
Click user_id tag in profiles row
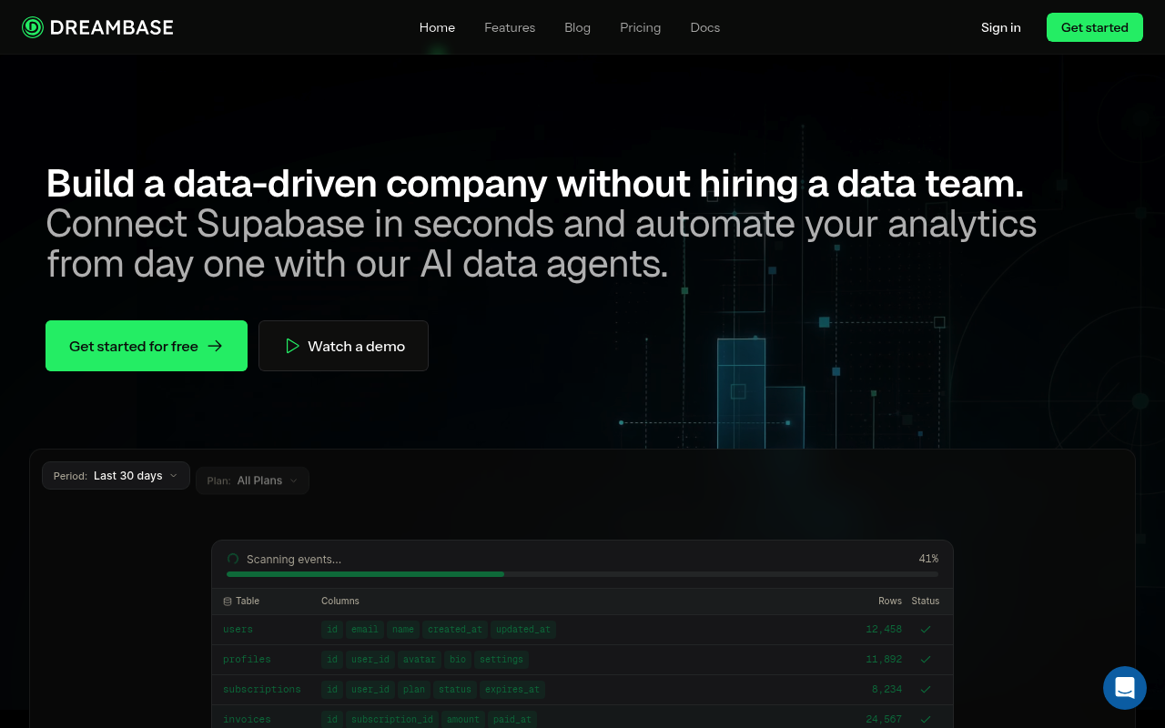tap(370, 659)
